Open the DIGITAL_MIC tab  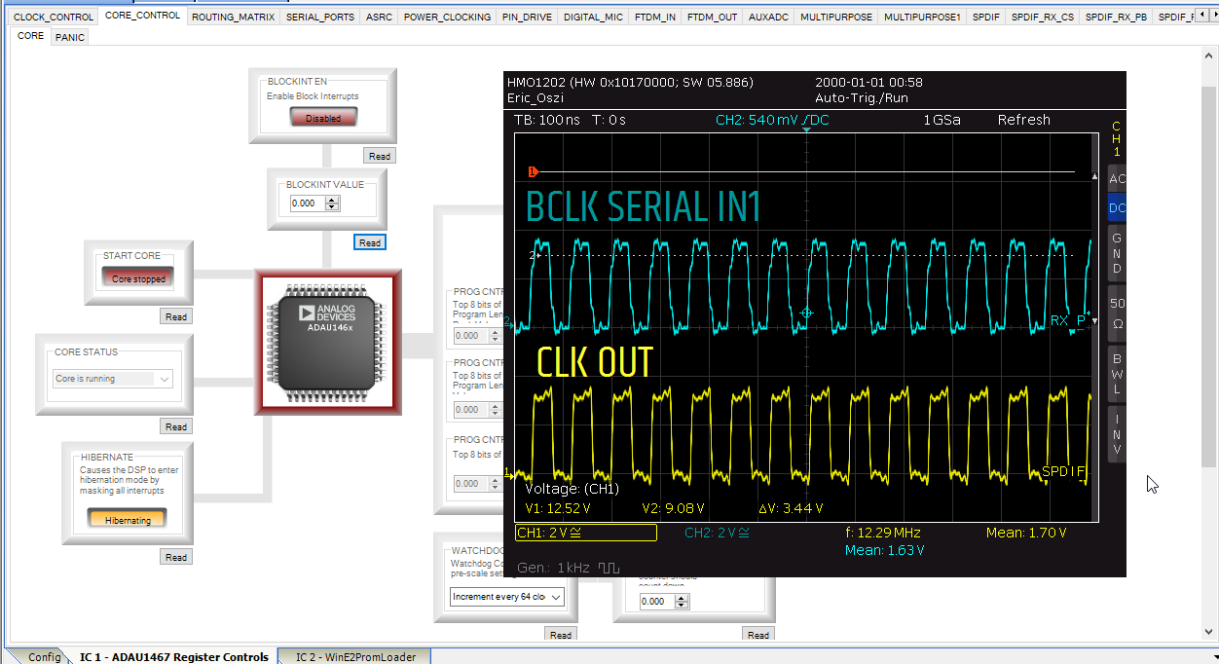[x=594, y=17]
